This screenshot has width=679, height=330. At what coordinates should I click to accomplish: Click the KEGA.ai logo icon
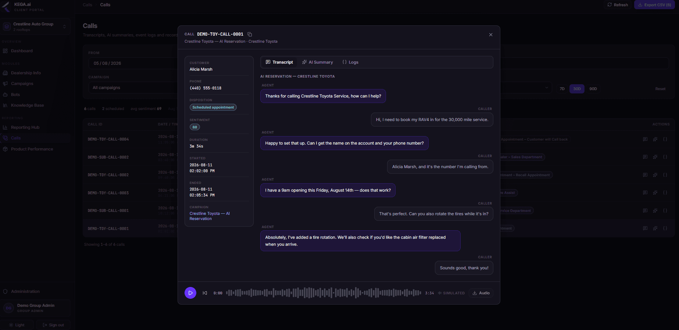6,6
